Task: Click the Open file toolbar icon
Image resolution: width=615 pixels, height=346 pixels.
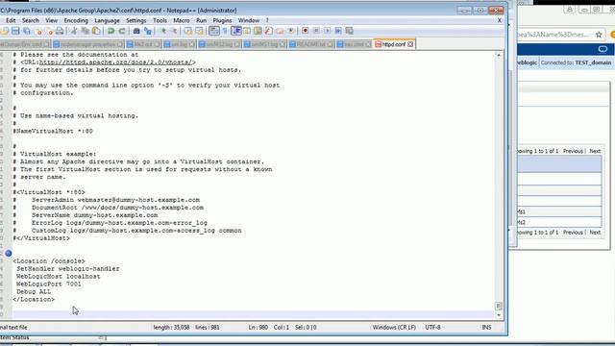Action: 4,31
